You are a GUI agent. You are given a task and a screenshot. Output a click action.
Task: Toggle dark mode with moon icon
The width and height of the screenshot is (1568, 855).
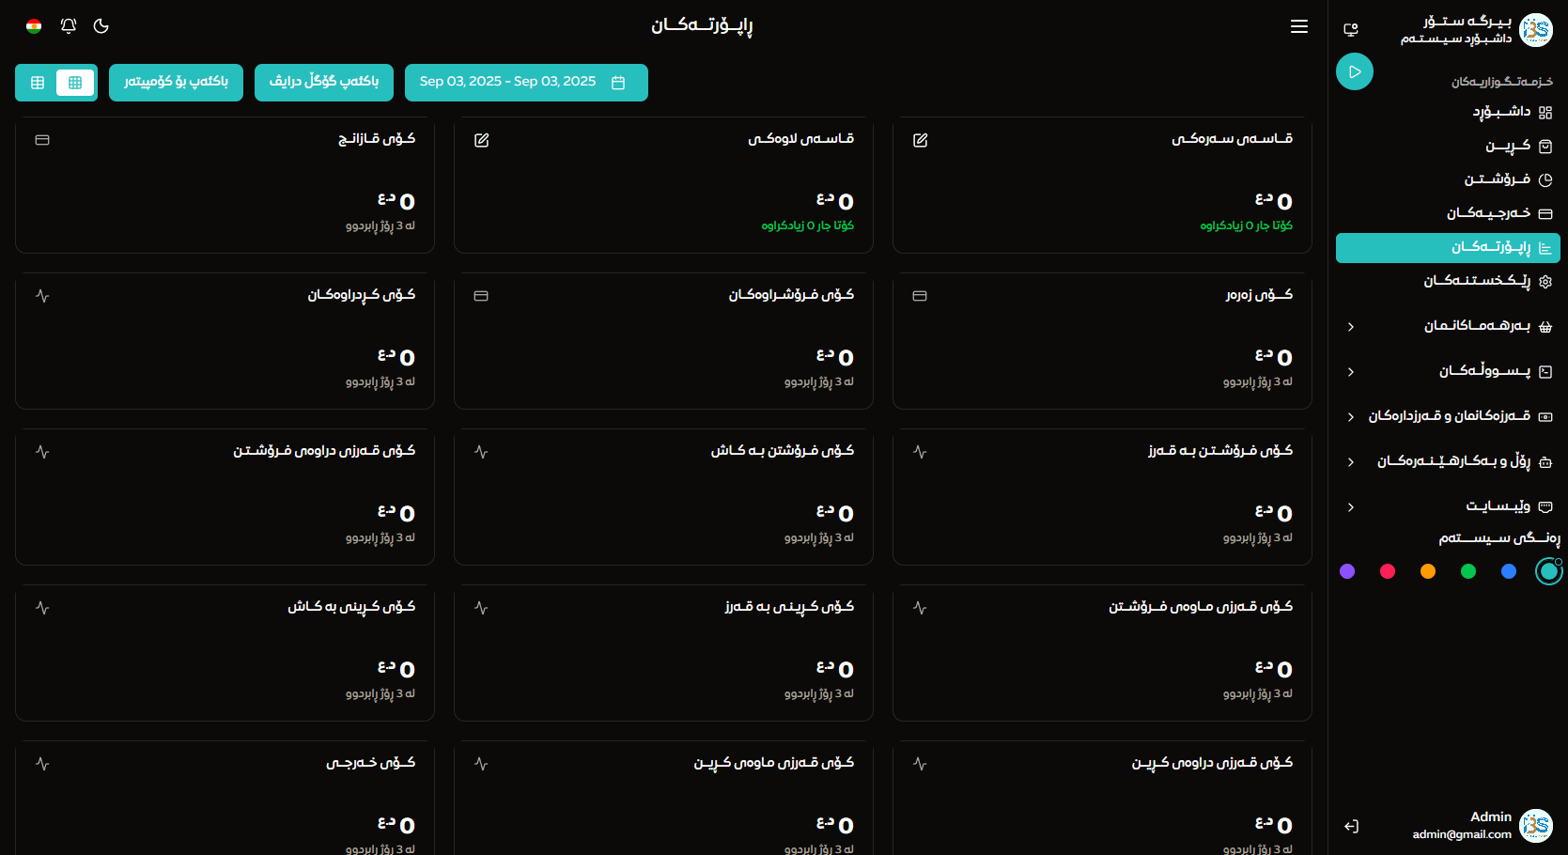[x=101, y=26]
